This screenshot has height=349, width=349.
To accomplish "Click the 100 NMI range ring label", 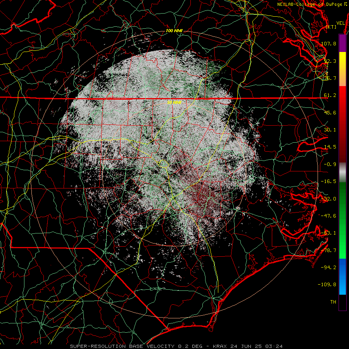I will [174, 31].
